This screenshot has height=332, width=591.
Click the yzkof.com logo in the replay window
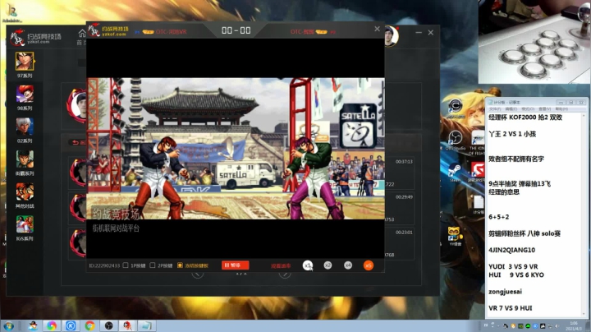click(x=108, y=31)
